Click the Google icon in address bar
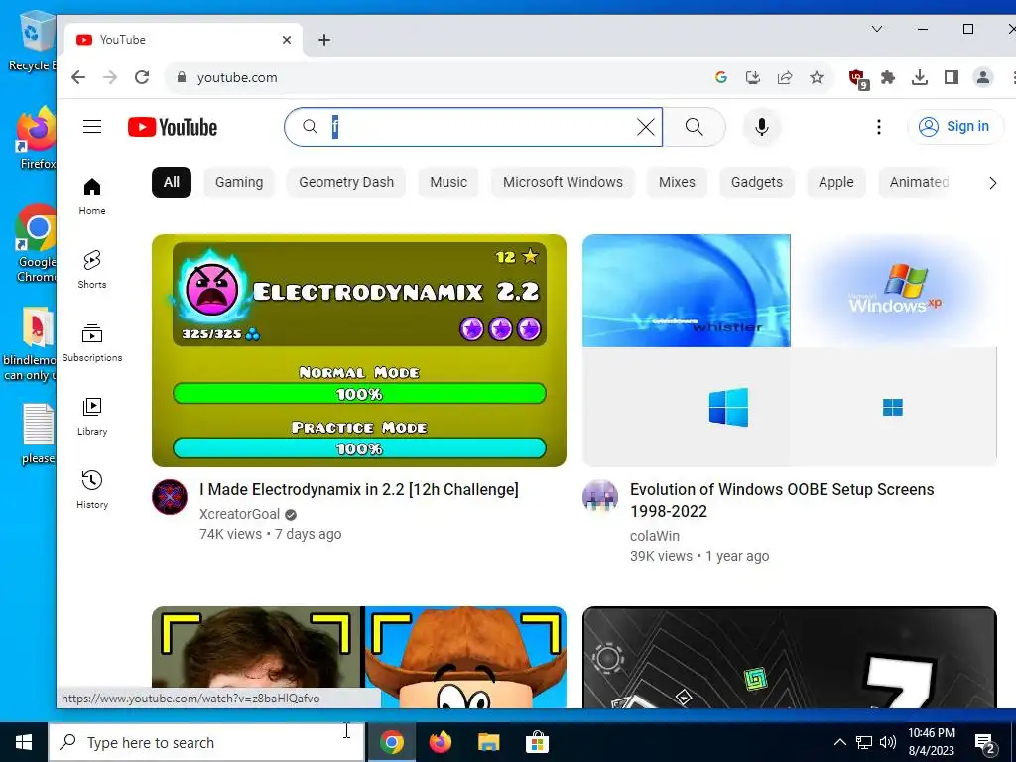 [x=720, y=77]
